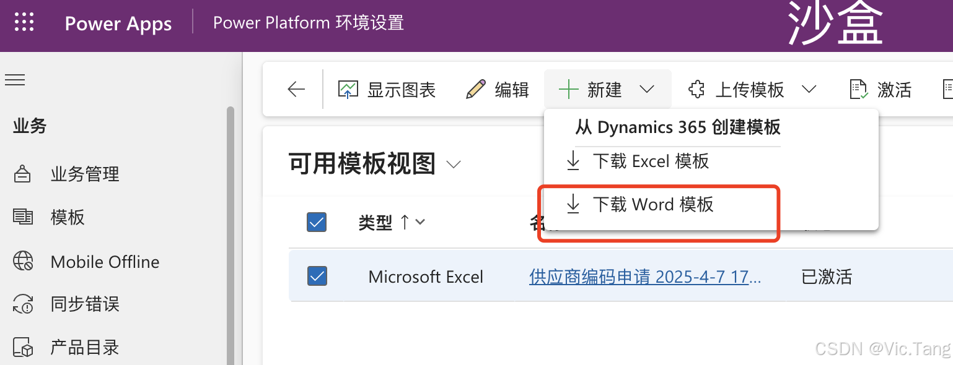Click the Power Apps title
Image resolution: width=953 pixels, height=365 pixels.
[118, 24]
